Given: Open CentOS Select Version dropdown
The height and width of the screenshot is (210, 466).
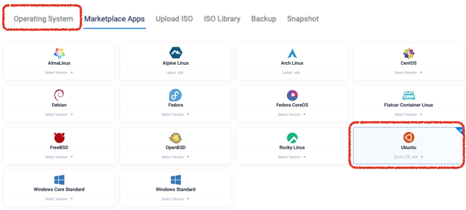Looking at the screenshot, I should pyautogui.click(x=409, y=72).
